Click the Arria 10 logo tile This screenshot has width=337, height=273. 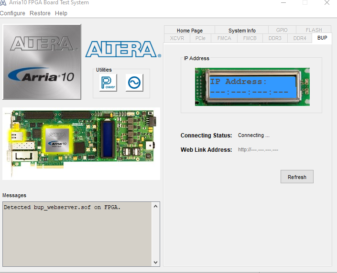tap(42, 62)
